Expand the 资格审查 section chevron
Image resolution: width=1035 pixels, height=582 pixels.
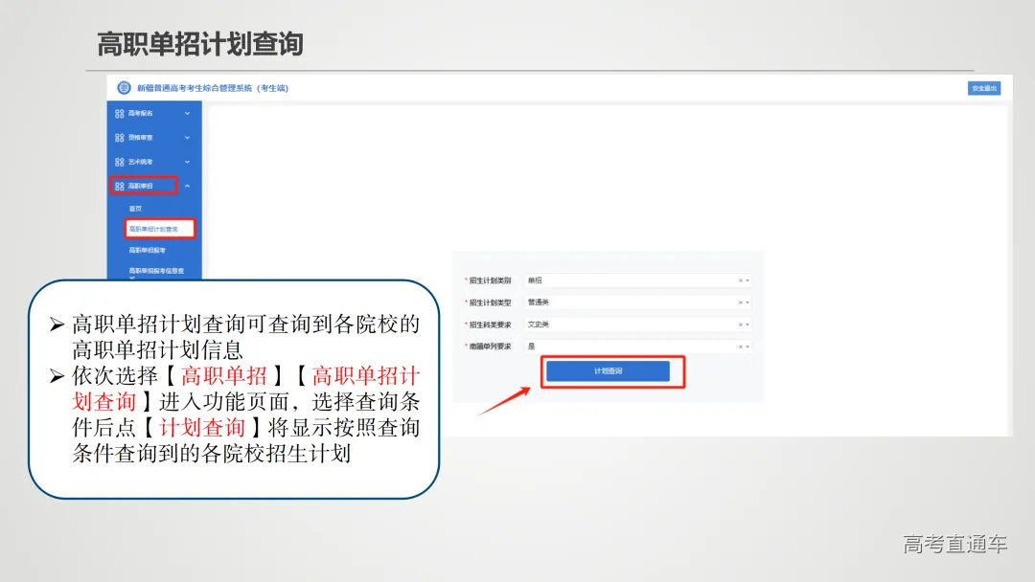185,138
